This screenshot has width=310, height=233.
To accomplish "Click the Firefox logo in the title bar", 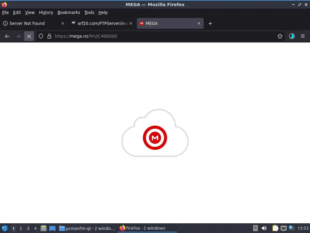I will [x=4, y=4].
